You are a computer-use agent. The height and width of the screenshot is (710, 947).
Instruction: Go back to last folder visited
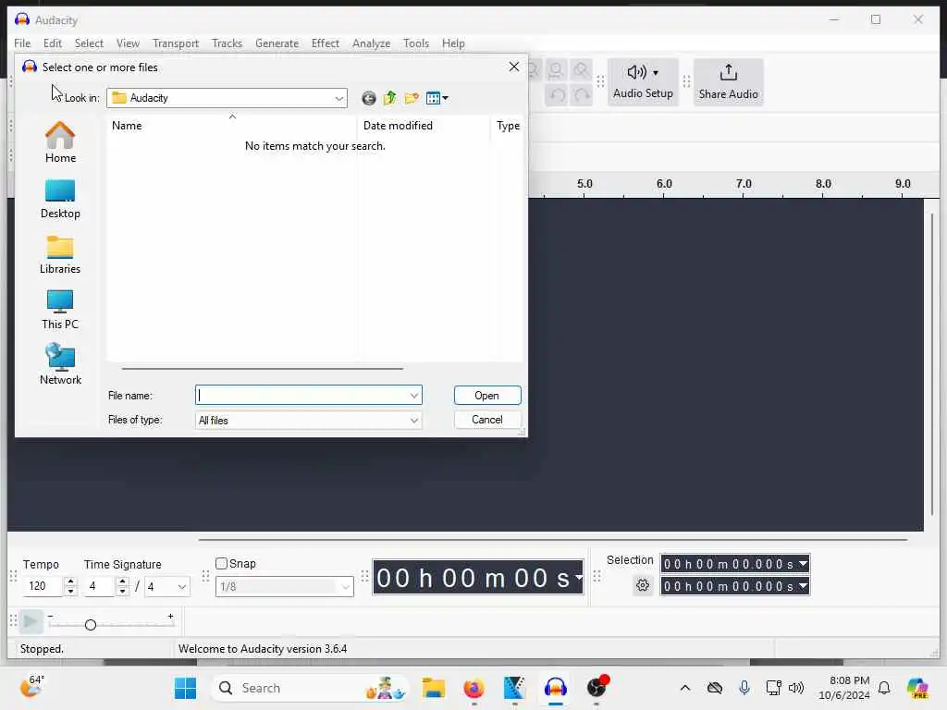[368, 98]
